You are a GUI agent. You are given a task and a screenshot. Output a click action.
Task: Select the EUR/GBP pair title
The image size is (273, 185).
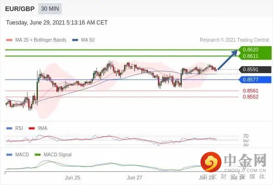pos(20,9)
